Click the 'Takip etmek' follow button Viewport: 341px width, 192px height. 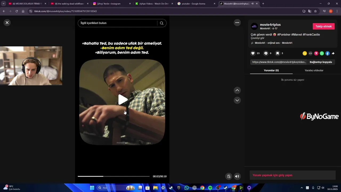pos(323,26)
